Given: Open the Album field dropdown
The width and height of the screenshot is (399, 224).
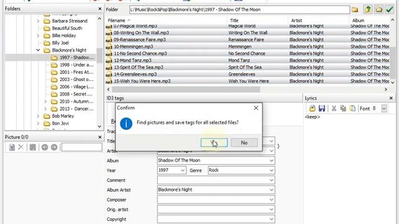Looking at the screenshot, I should pos(271,161).
